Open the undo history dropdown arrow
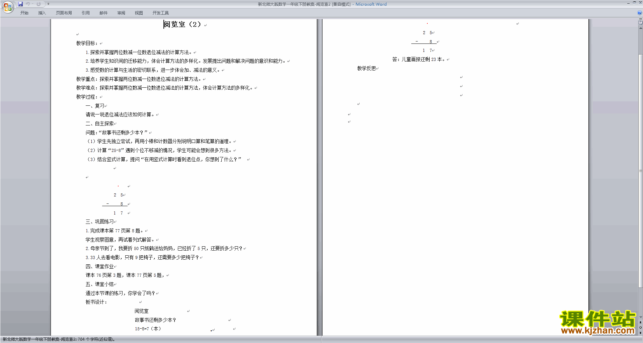This screenshot has height=343, width=643. click(x=33, y=4)
